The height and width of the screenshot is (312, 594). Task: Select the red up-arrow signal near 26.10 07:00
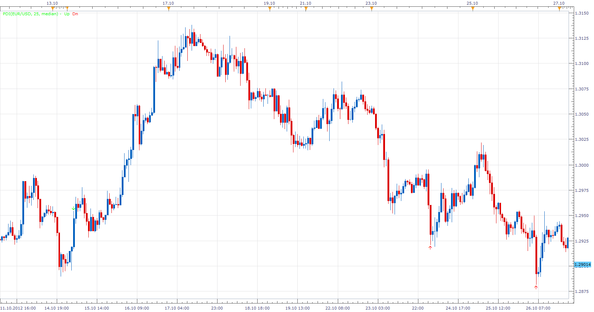(x=536, y=287)
